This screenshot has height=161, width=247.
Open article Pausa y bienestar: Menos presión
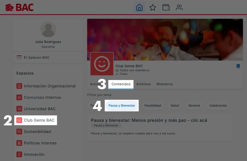click(x=149, y=120)
